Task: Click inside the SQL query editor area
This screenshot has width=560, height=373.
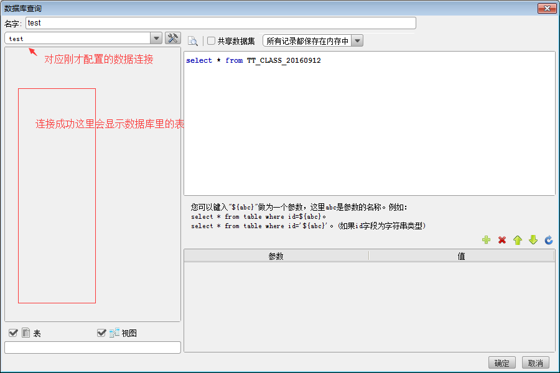Action: pos(369,124)
